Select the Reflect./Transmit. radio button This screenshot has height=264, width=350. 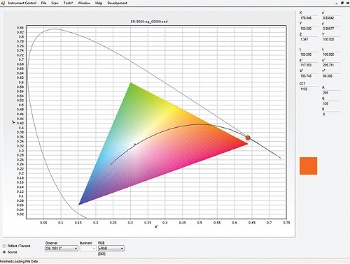[x=4, y=246]
